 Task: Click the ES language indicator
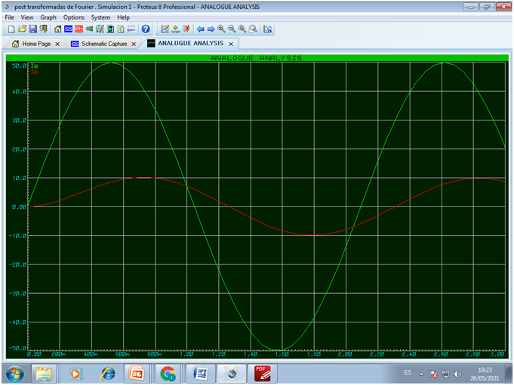408,373
